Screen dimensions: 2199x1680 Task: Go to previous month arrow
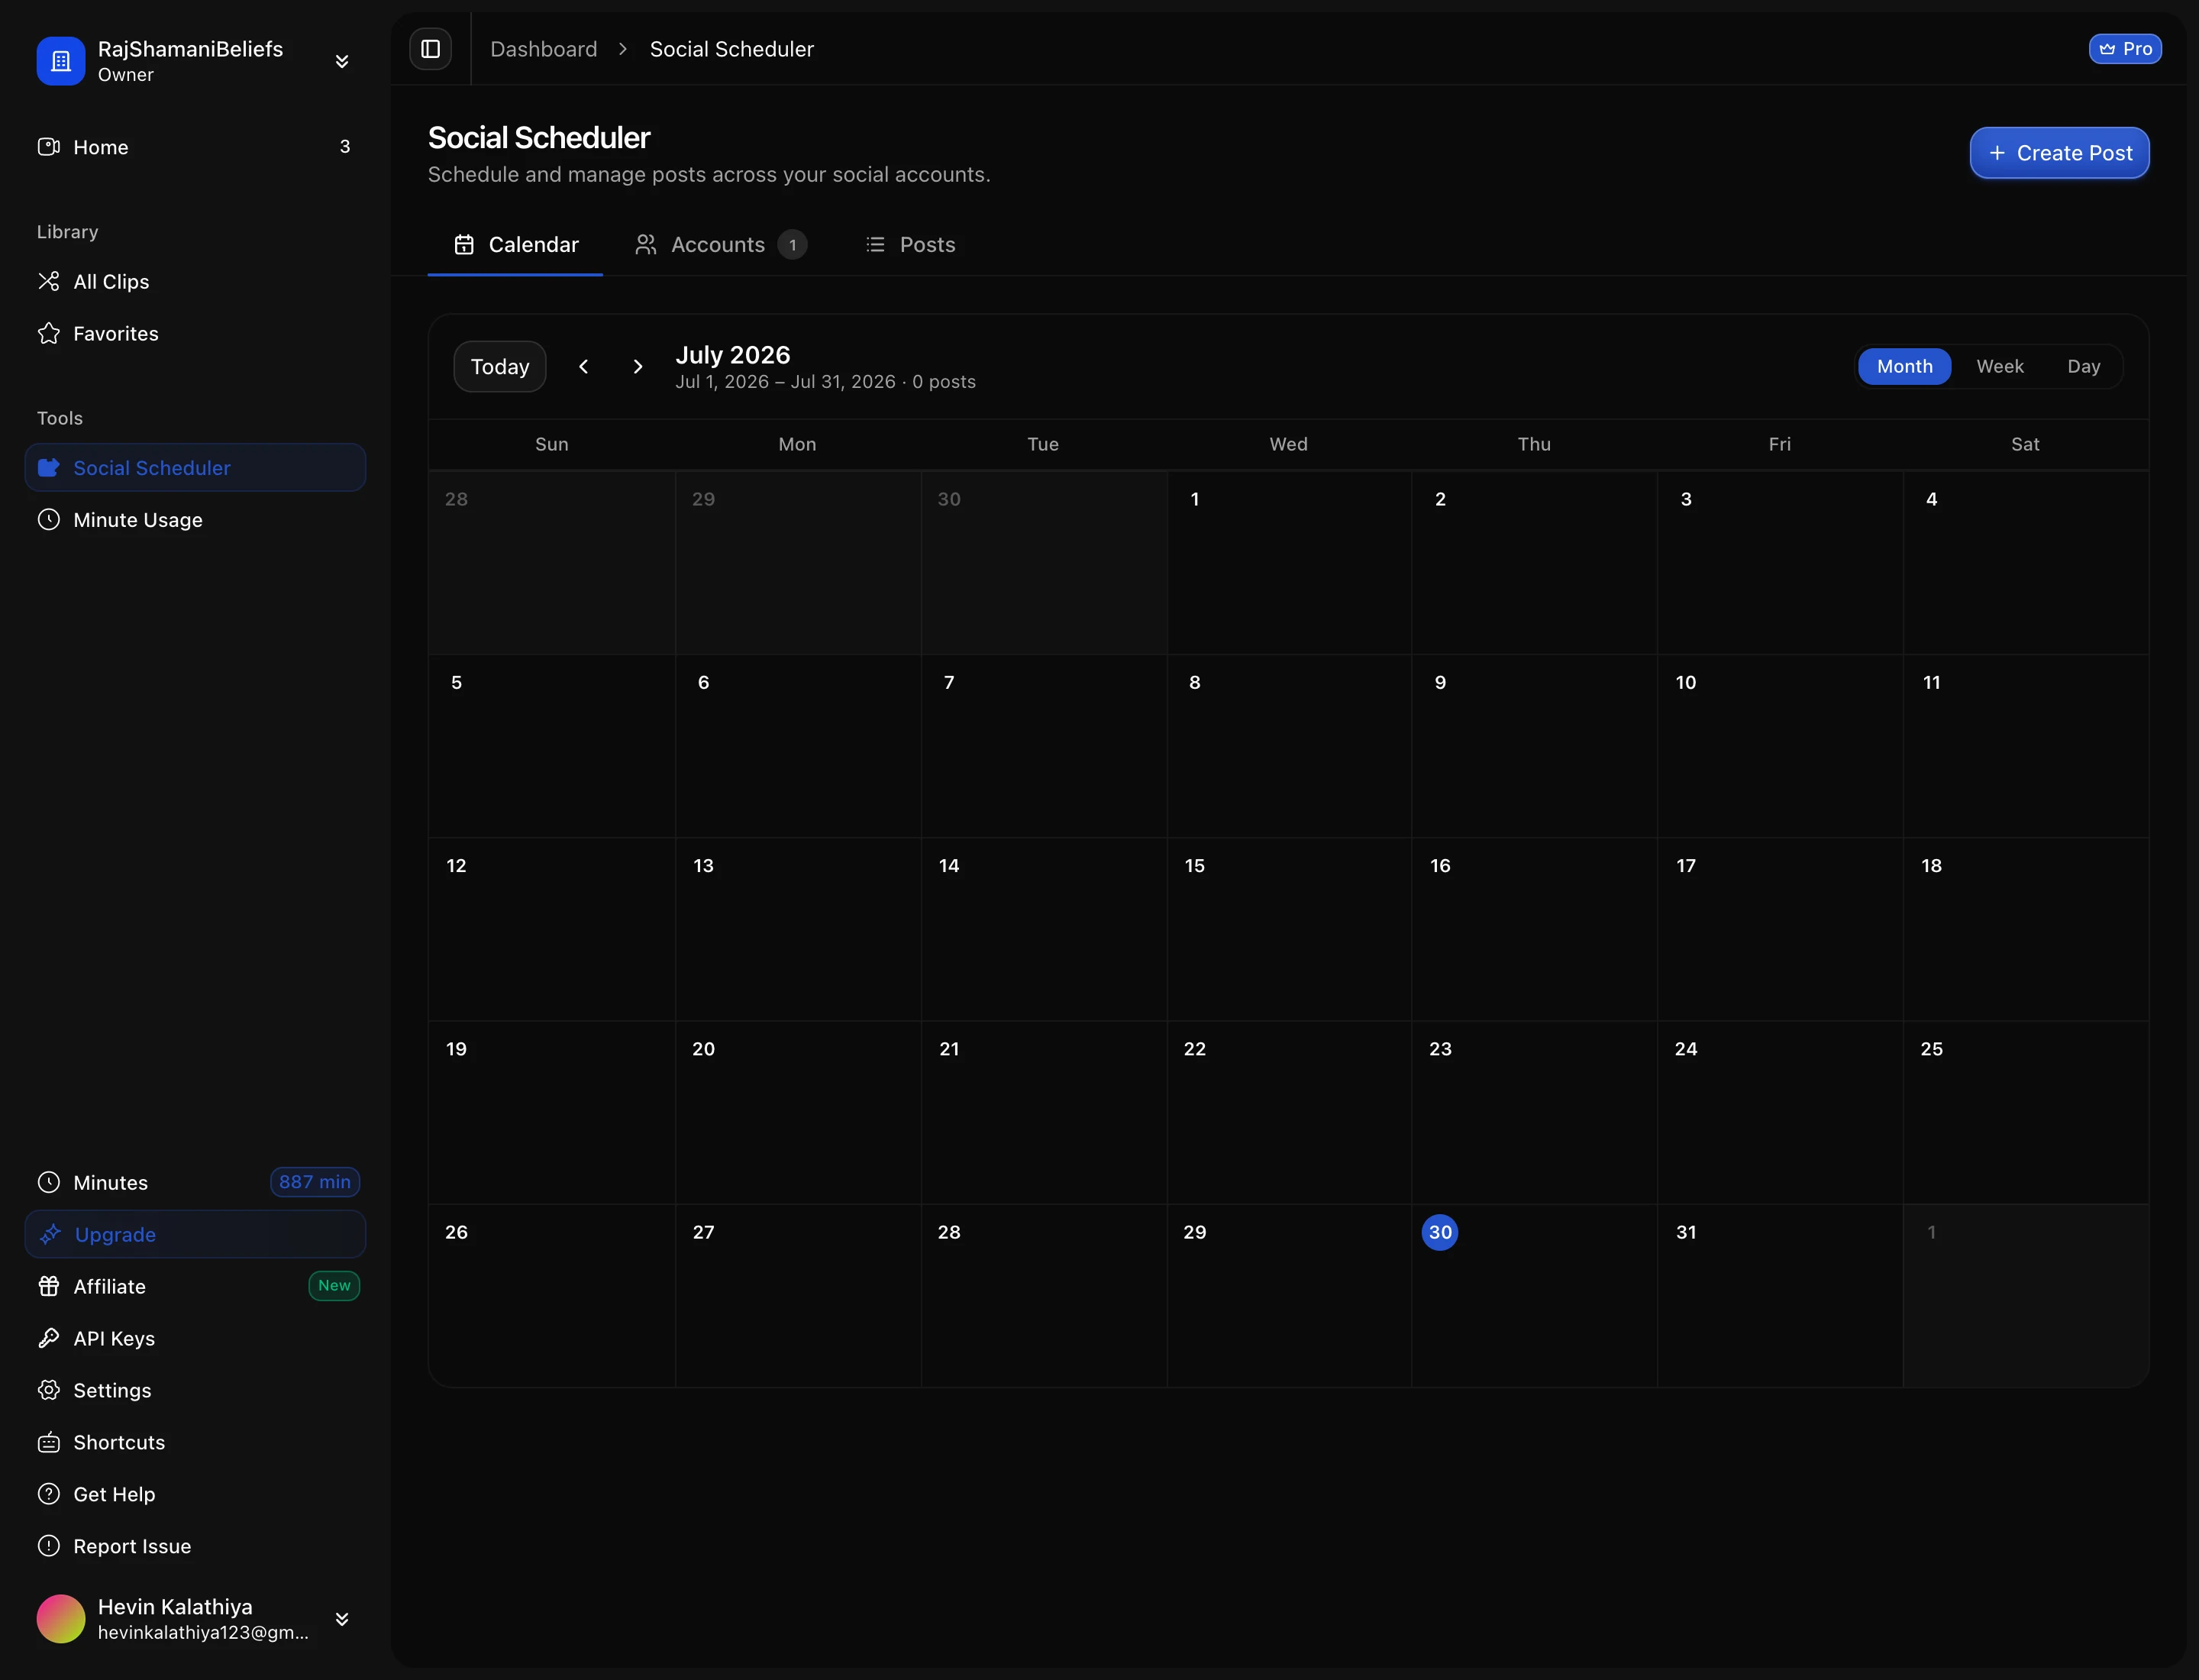coord(584,367)
